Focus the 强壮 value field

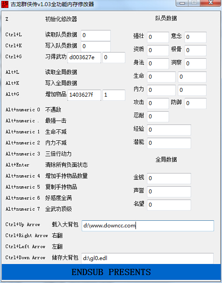click(158, 37)
